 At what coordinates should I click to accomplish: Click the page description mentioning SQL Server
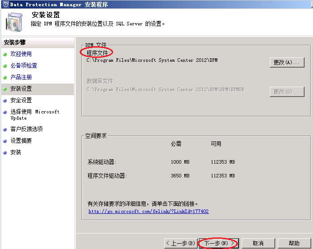click(98, 24)
